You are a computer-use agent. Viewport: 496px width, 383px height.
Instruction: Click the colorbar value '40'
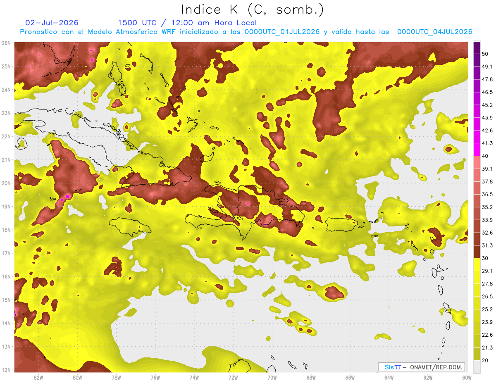tap(485, 156)
